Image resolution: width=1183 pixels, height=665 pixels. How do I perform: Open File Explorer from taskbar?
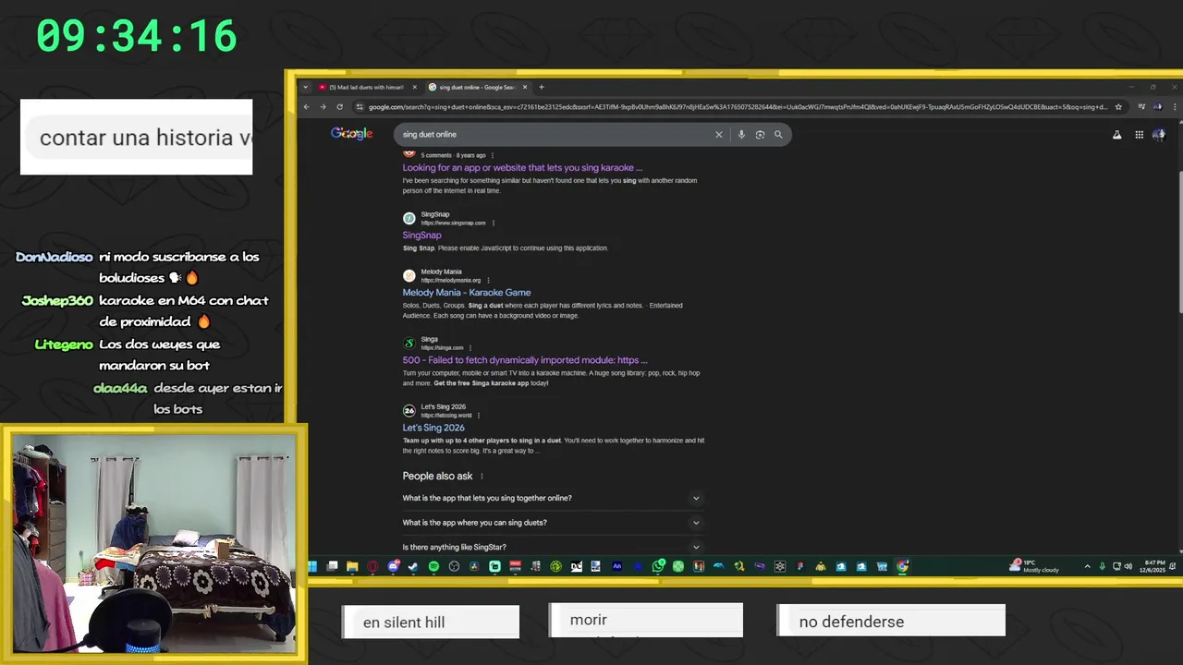[352, 566]
